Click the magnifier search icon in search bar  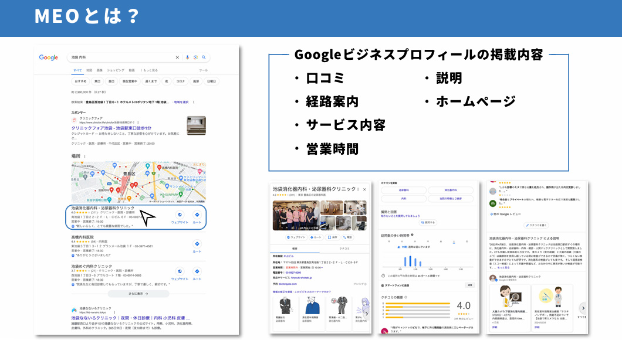pyautogui.click(x=204, y=57)
